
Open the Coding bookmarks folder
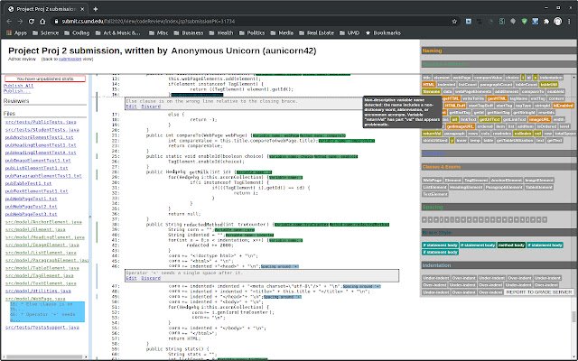77,32
